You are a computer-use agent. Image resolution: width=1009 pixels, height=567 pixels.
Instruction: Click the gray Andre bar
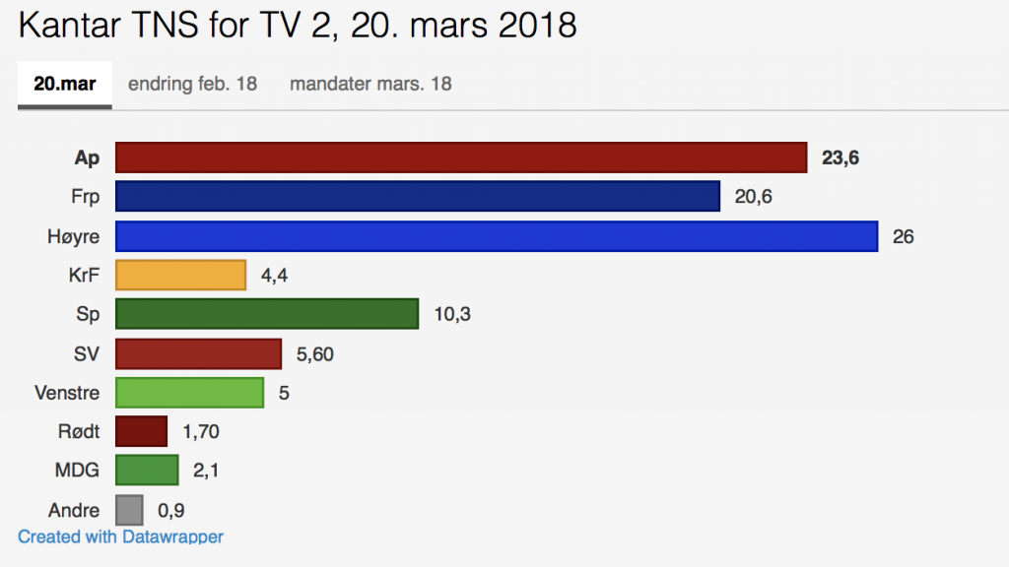(x=129, y=510)
